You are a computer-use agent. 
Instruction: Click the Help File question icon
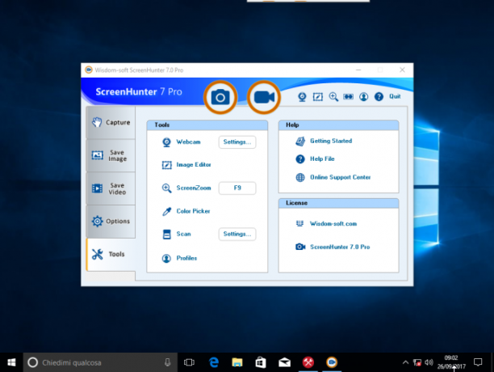[300, 159]
